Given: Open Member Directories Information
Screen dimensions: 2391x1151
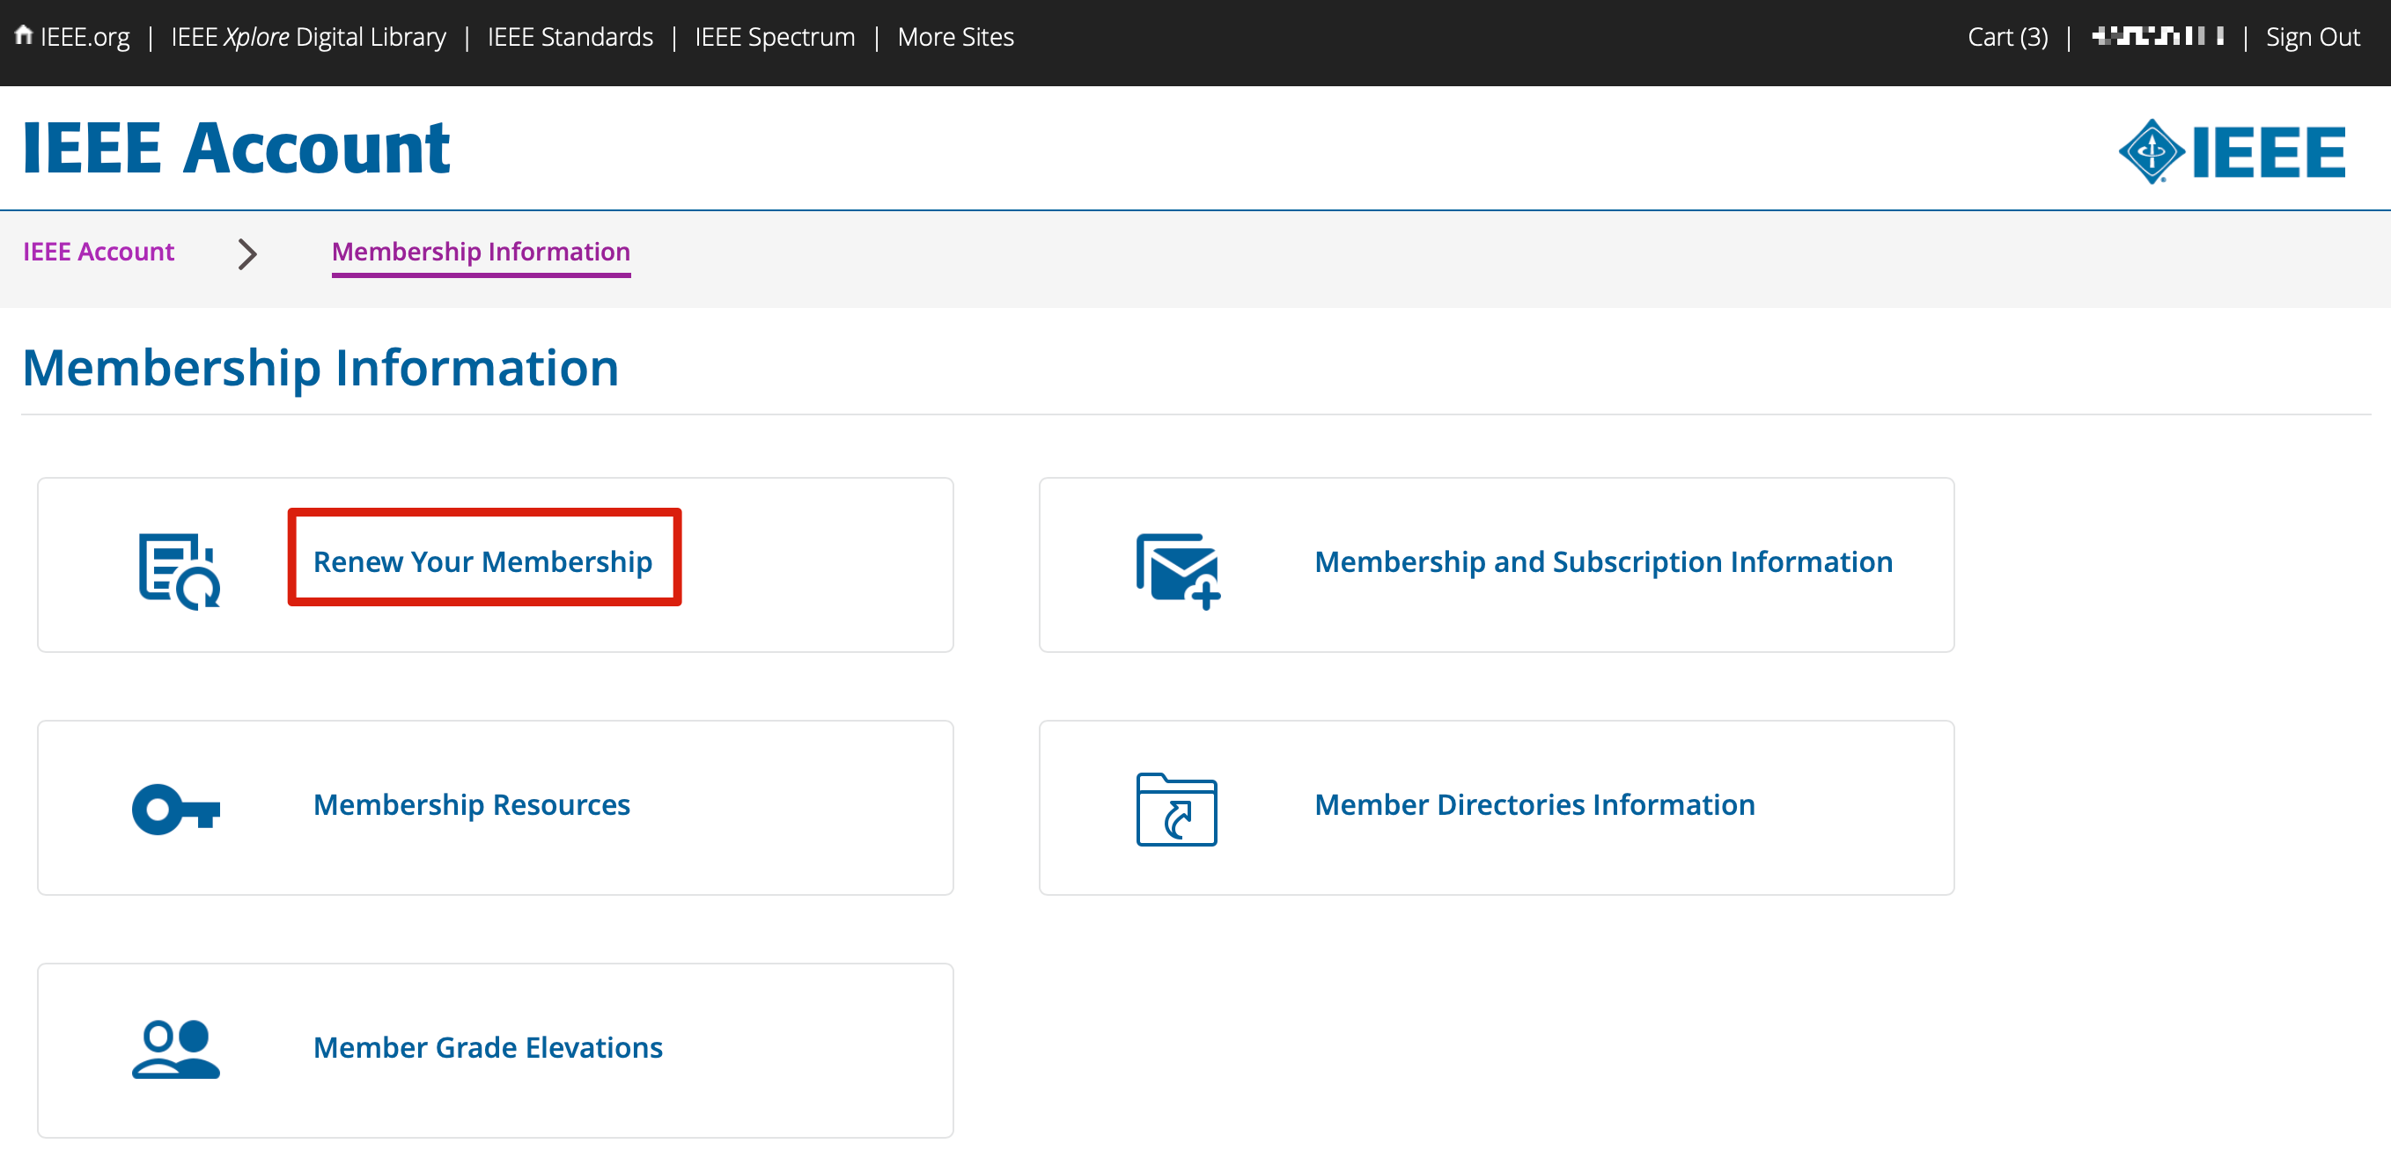Looking at the screenshot, I should click(x=1534, y=804).
